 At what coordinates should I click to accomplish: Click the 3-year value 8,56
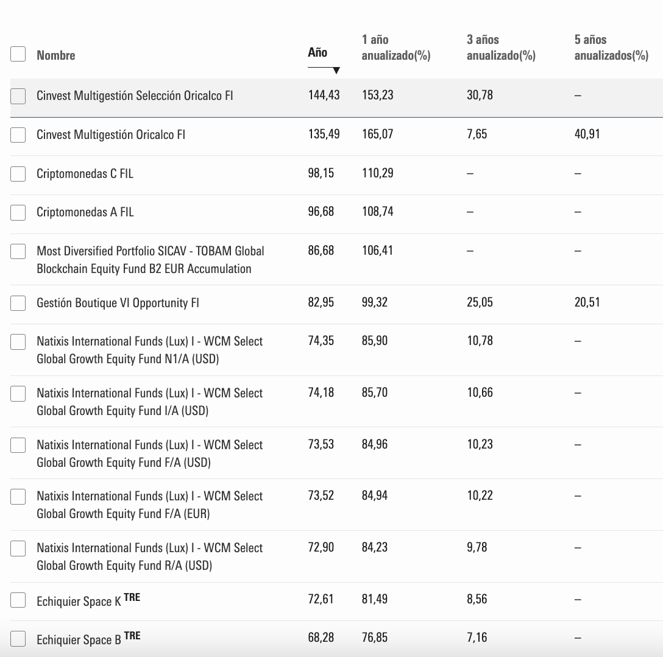(477, 599)
